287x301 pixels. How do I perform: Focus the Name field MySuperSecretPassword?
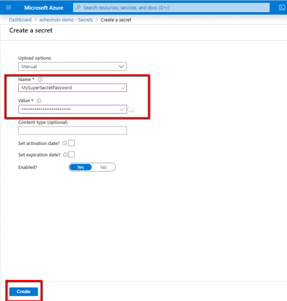(x=72, y=88)
